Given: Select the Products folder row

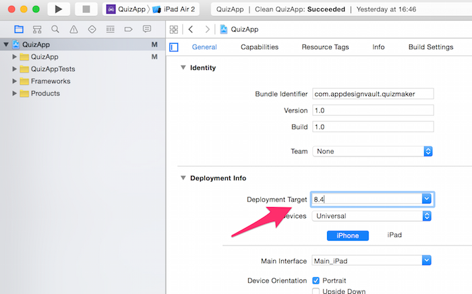Looking at the screenshot, I should (82, 93).
